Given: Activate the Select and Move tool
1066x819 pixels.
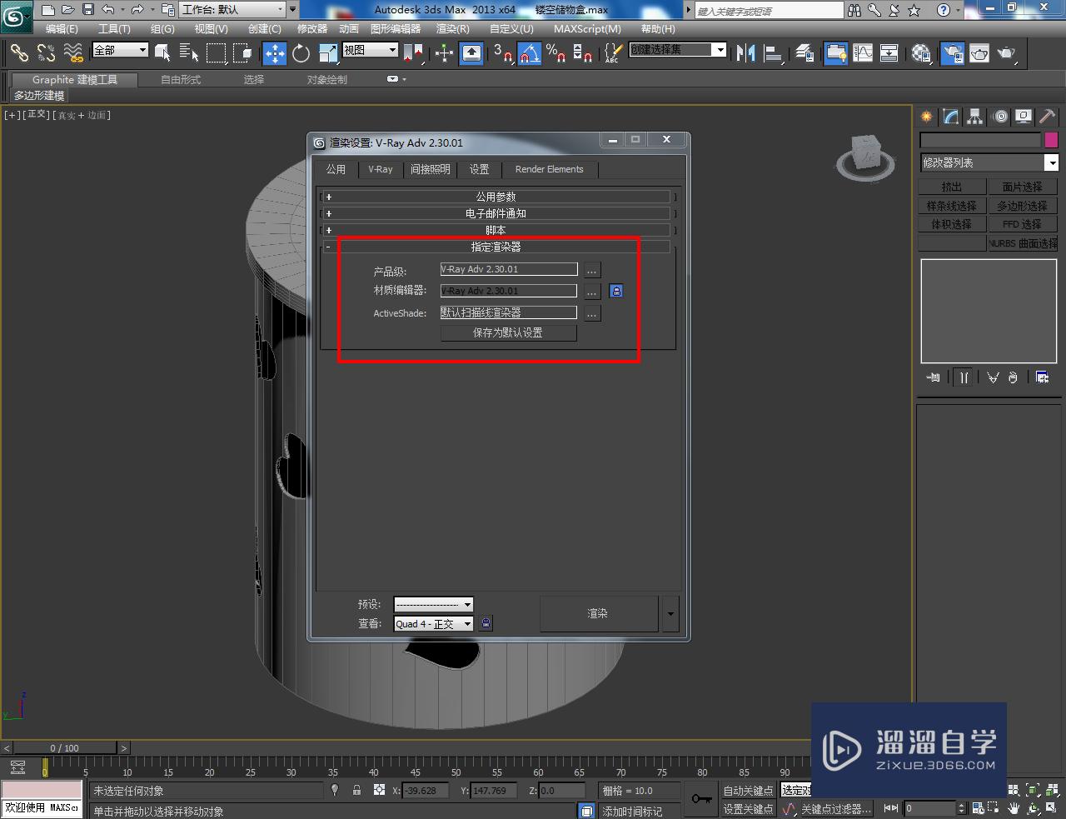Looking at the screenshot, I should pos(274,53).
